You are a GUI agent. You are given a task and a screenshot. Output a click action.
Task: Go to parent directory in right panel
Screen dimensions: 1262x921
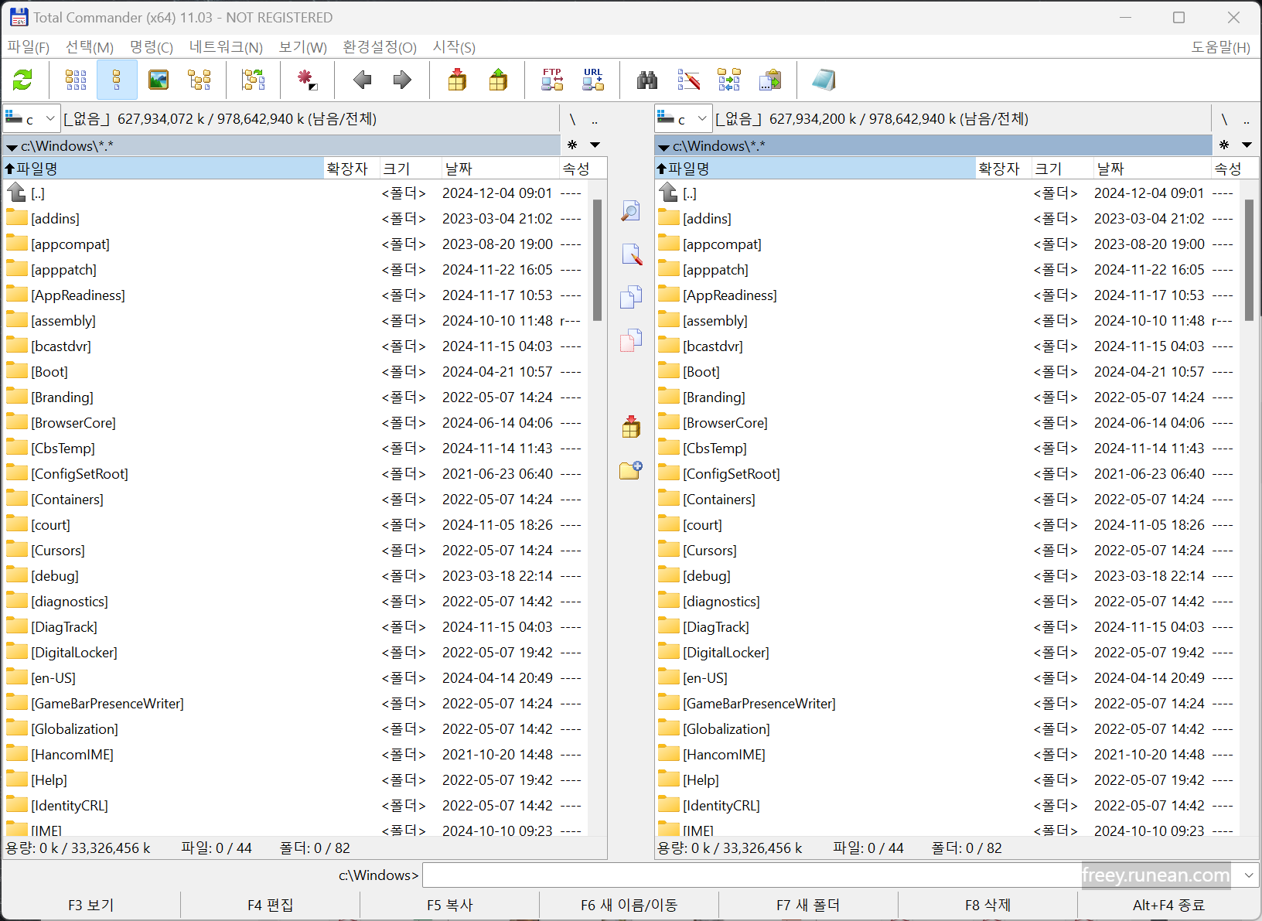coord(1247,119)
